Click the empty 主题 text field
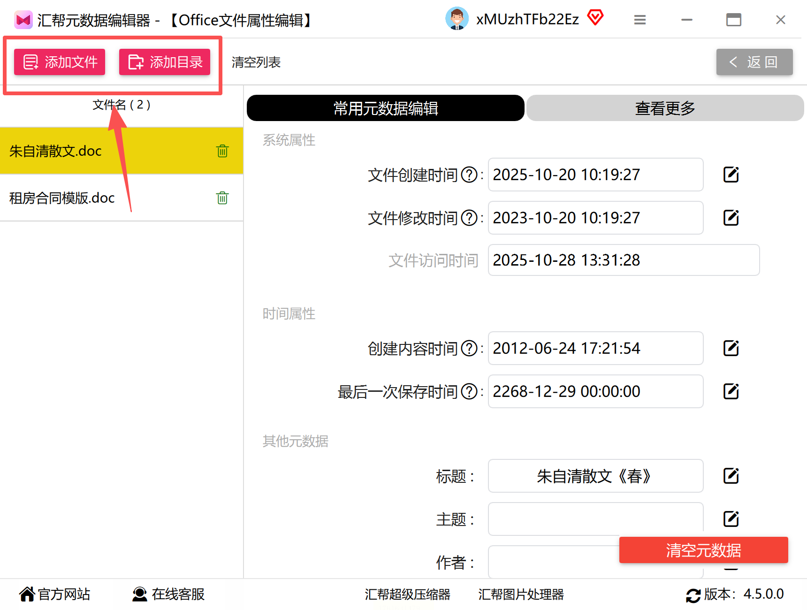This screenshot has width=807, height=610. 596,519
